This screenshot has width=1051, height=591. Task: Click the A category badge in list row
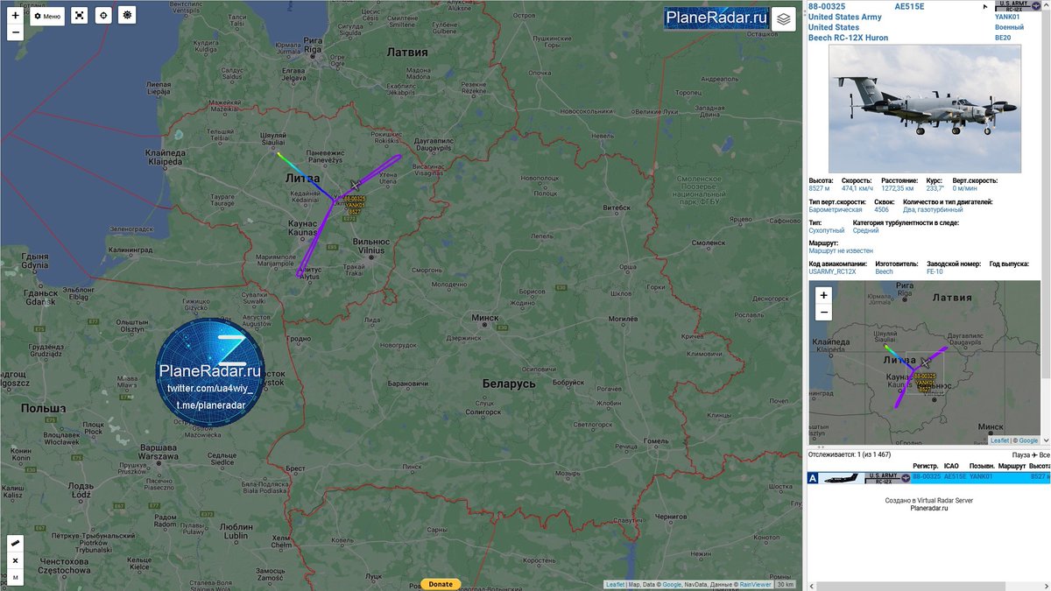(814, 478)
